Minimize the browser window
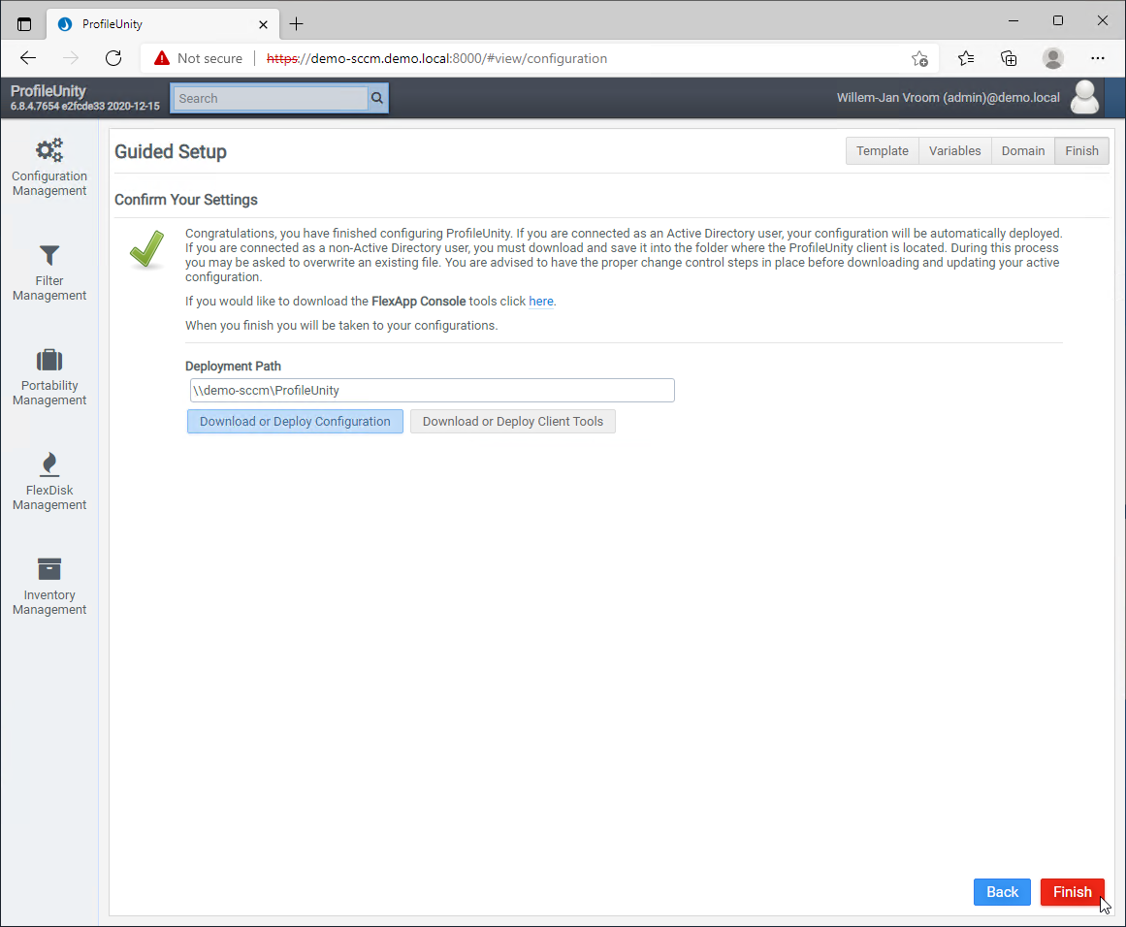This screenshot has width=1126, height=927. coord(1013,20)
